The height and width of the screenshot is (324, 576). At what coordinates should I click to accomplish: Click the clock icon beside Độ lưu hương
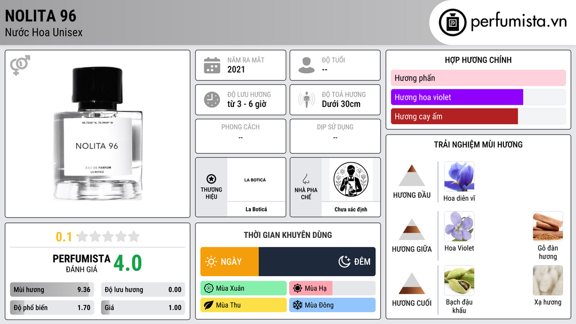pos(212,100)
